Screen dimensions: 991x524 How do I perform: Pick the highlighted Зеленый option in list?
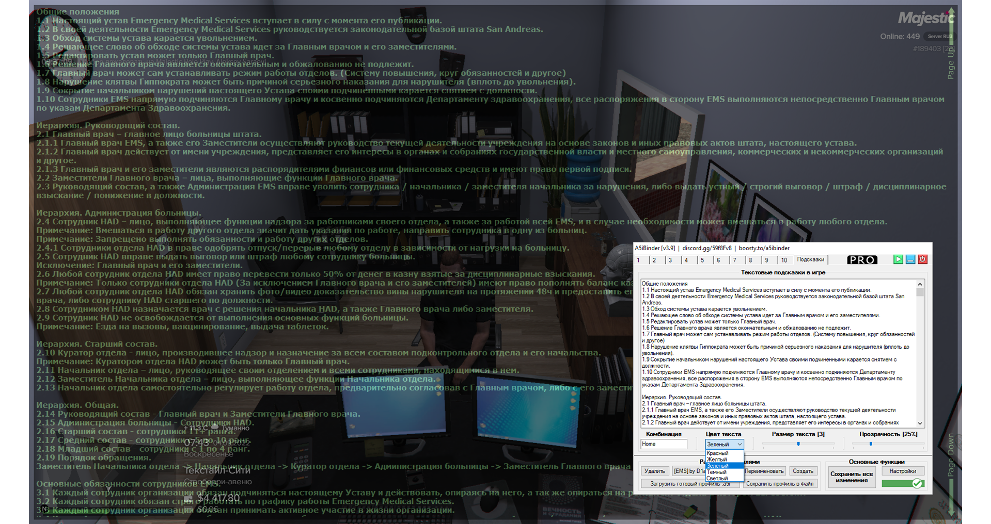point(725,466)
